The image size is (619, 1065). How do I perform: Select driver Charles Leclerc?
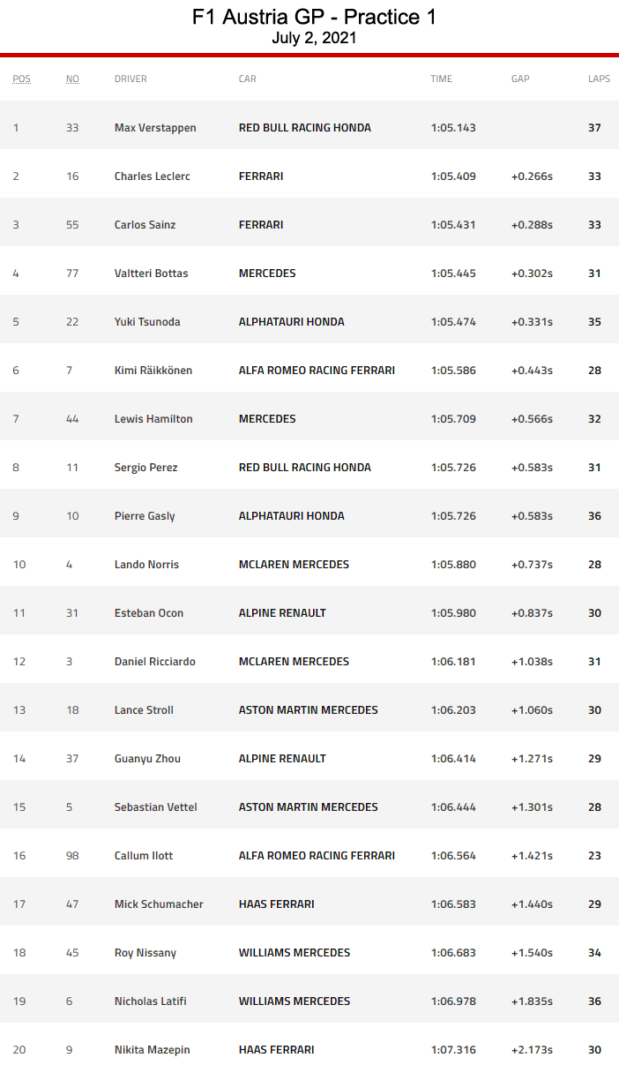152,176
